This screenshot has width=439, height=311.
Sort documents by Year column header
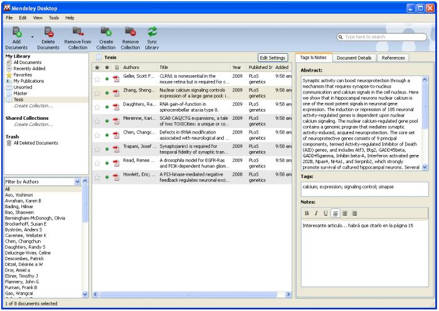[238, 67]
